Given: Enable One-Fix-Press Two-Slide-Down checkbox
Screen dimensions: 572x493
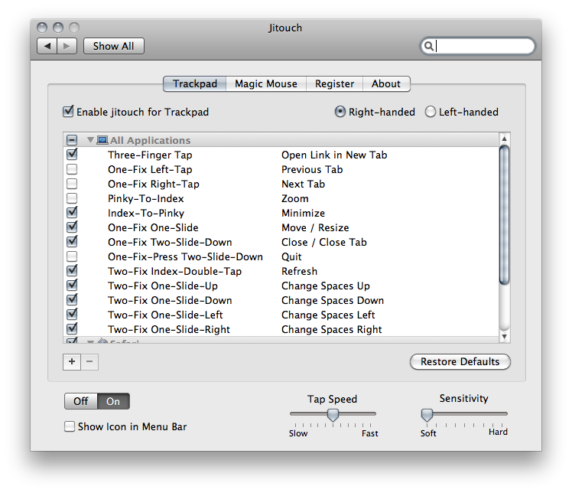Looking at the screenshot, I should [x=72, y=256].
